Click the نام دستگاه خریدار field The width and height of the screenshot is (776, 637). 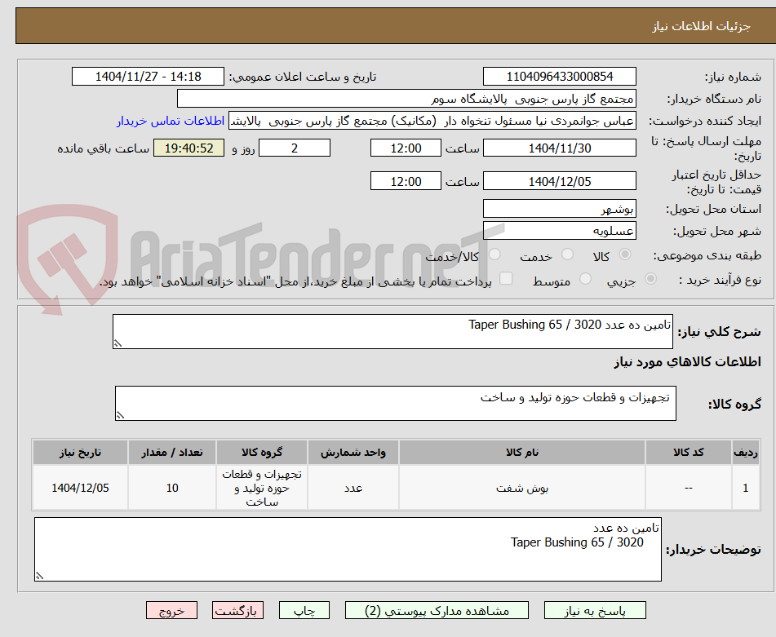click(406, 99)
